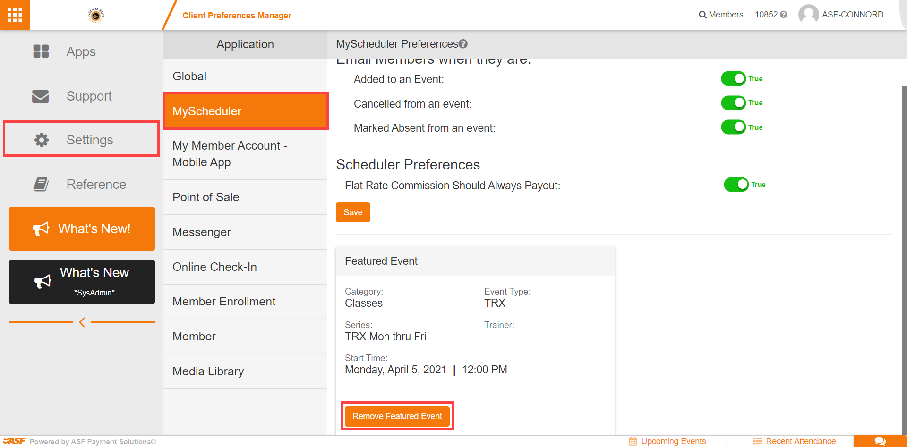Image resolution: width=907 pixels, height=447 pixels.
Task: Click the help icon next to 10852
Action: 784,15
